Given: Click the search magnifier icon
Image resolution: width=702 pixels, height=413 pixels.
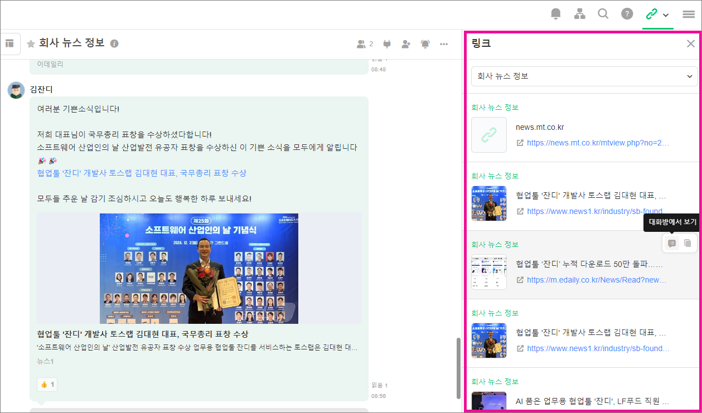Looking at the screenshot, I should [603, 14].
